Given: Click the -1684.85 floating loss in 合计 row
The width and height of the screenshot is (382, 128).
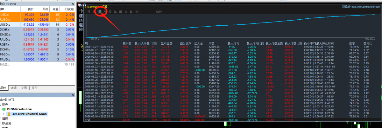Looking at the screenshot, I should click(233, 120).
